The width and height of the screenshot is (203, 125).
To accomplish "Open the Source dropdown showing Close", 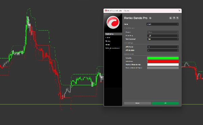I will pyautogui.click(x=163, y=32).
